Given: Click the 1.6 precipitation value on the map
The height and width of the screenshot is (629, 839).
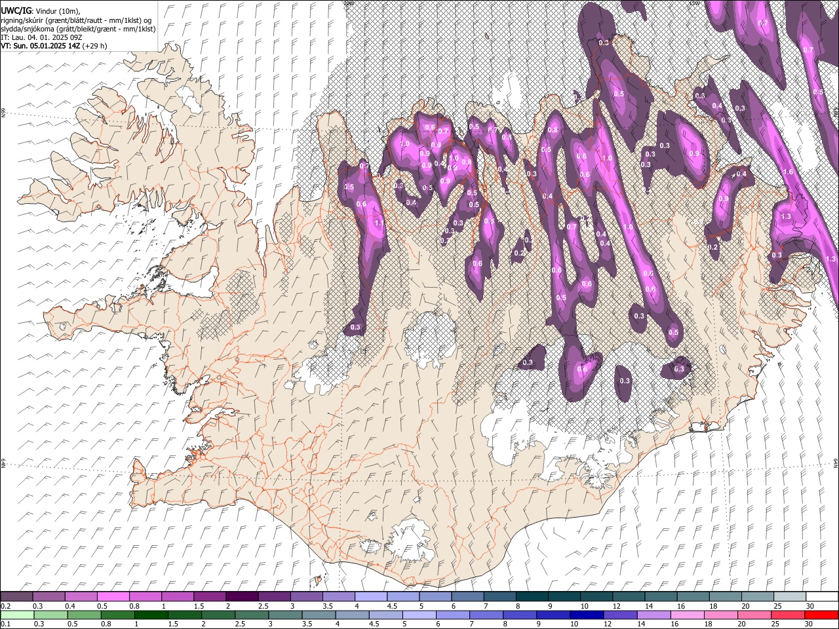Looking at the screenshot, I should click(x=788, y=172).
